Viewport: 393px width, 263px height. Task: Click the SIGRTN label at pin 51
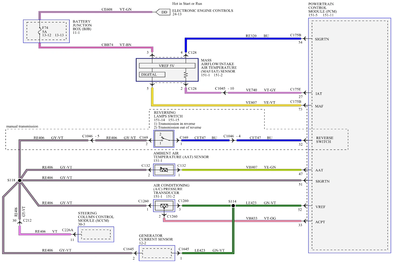click(x=323, y=181)
